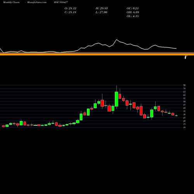
Task: Select the "OL: 4.15" reading
Action: (x=133, y=16)
